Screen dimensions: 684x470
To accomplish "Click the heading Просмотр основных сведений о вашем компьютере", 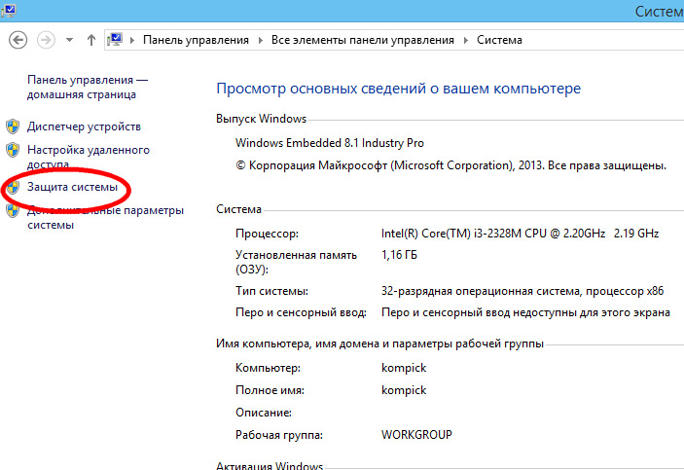I will [398, 89].
